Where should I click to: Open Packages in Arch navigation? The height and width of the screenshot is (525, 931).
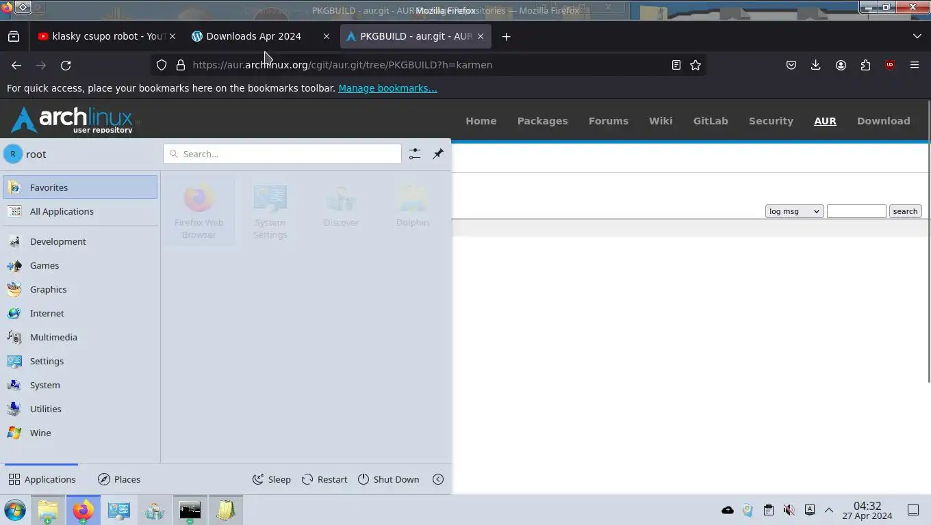(542, 121)
